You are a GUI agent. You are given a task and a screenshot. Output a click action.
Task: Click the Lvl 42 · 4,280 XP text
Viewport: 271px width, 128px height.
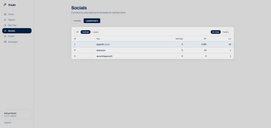click(10, 116)
